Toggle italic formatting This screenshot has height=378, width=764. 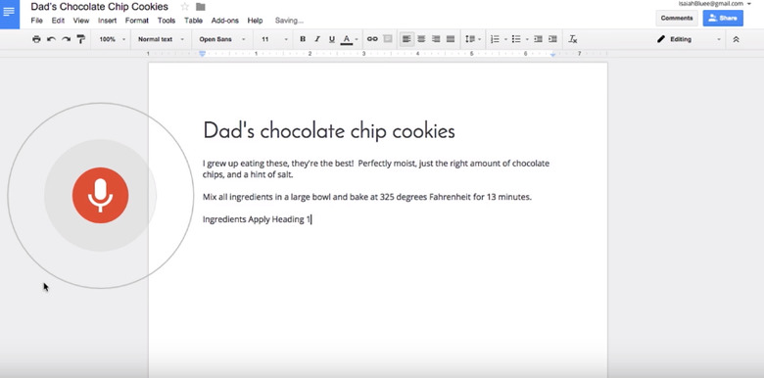click(x=317, y=39)
